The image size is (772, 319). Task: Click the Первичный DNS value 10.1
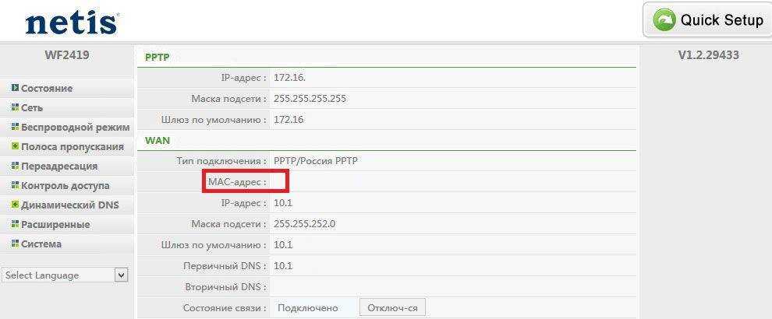click(283, 266)
